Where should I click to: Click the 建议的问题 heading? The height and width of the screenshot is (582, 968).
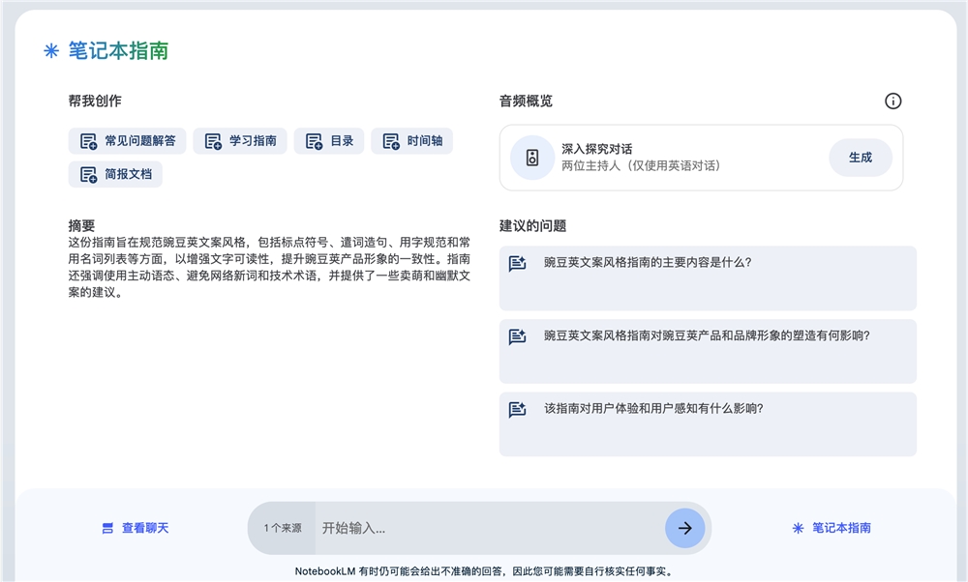click(532, 225)
